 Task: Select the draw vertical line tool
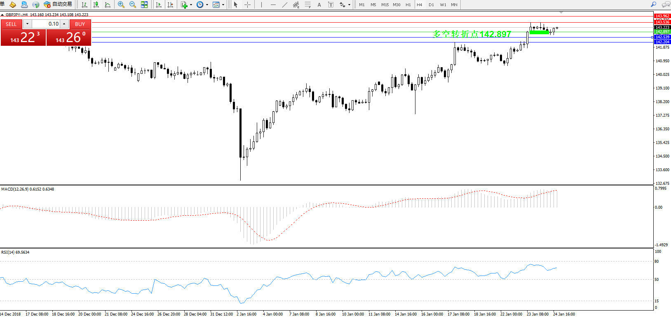tap(261, 5)
